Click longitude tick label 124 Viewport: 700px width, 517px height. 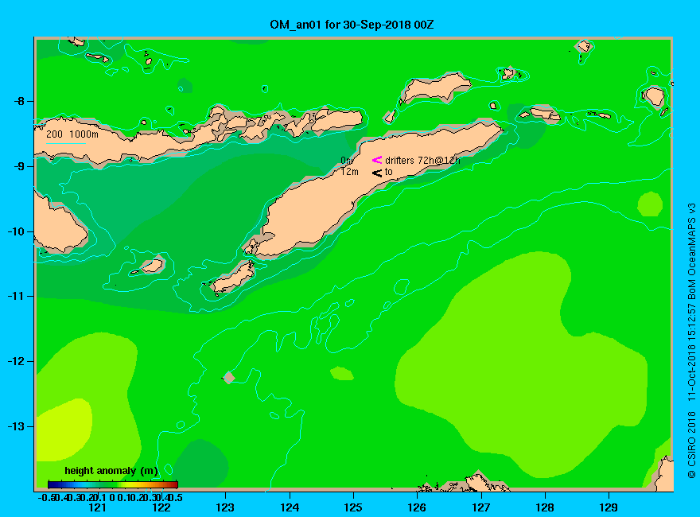tap(290, 507)
